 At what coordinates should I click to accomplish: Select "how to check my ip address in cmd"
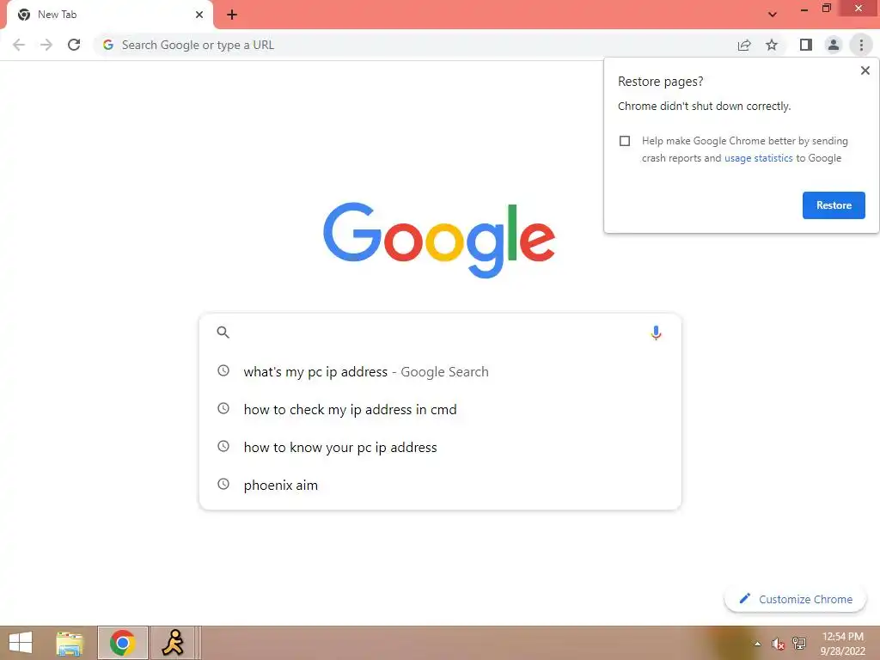coord(440,410)
